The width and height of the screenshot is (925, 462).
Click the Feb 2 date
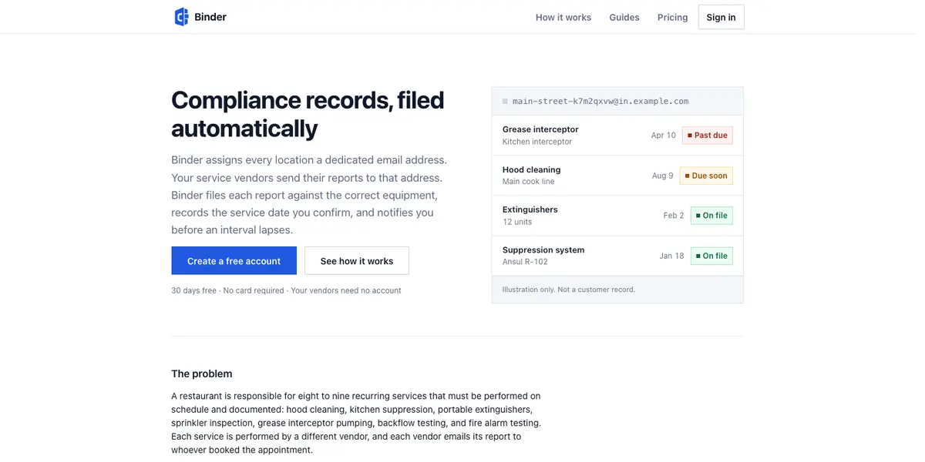[674, 216]
